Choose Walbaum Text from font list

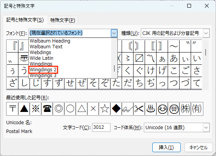click(x=46, y=47)
